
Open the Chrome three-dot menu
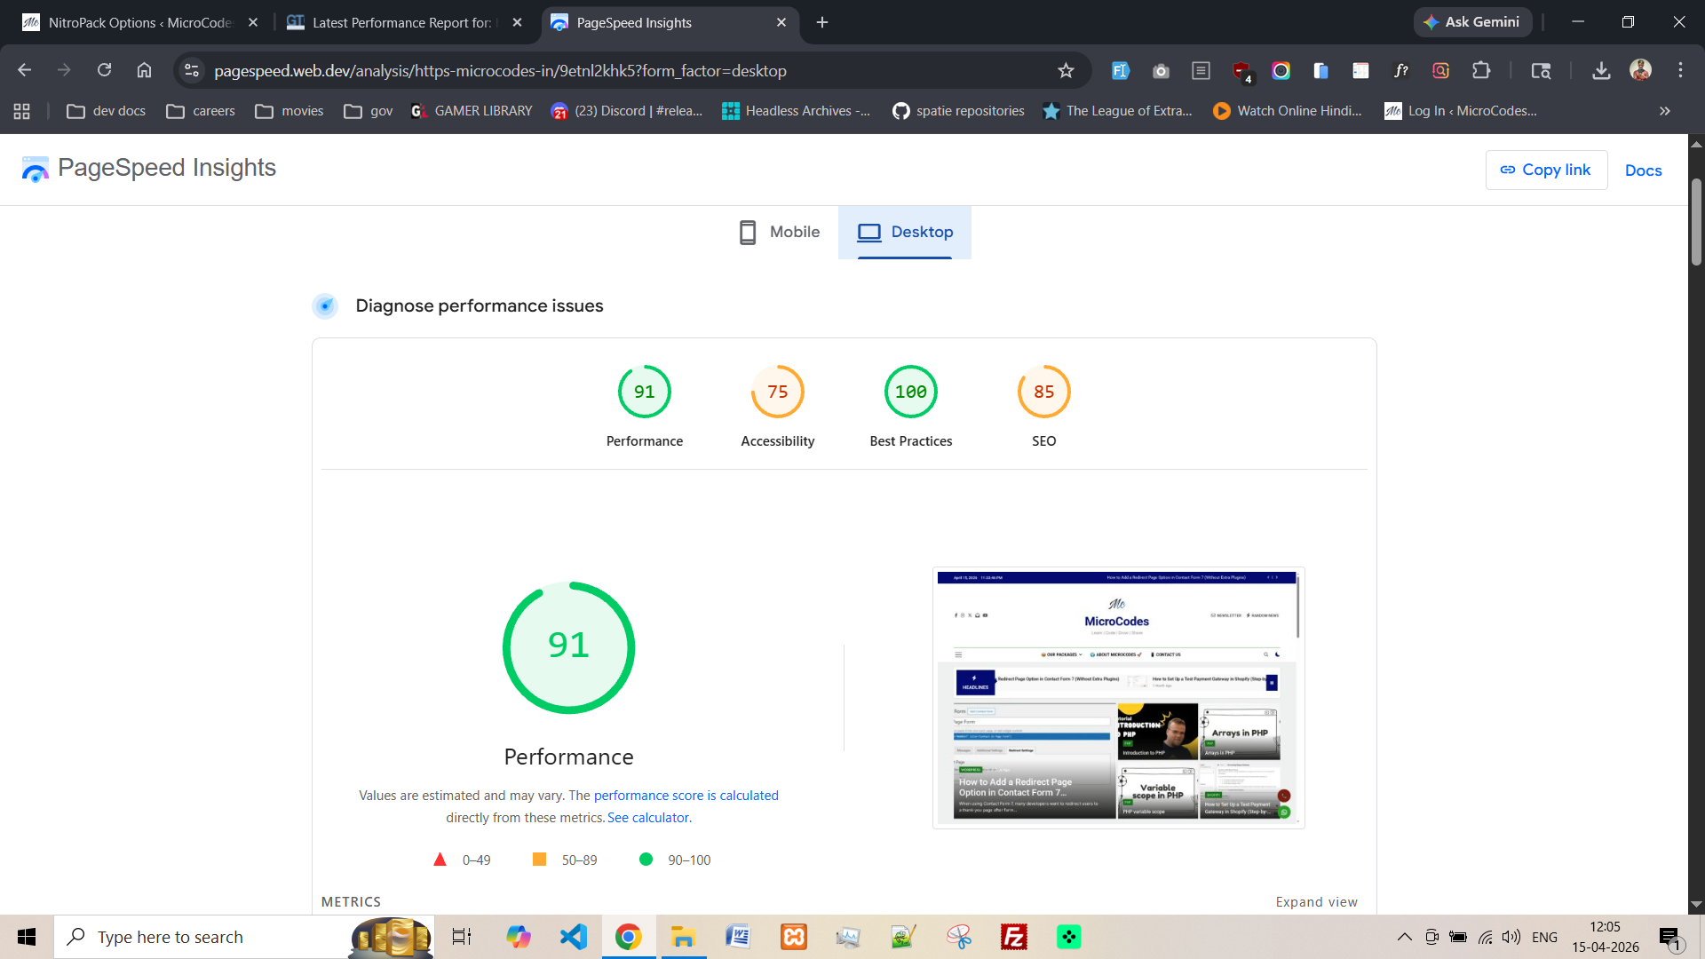[x=1680, y=70]
